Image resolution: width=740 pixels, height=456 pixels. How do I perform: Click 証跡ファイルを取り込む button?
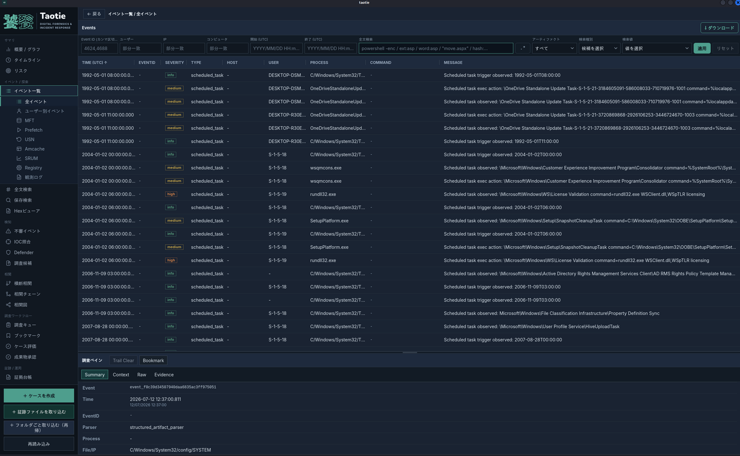(39, 412)
